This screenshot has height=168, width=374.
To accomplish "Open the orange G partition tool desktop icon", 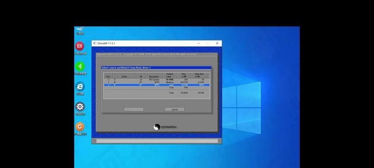I will tap(80, 126).
